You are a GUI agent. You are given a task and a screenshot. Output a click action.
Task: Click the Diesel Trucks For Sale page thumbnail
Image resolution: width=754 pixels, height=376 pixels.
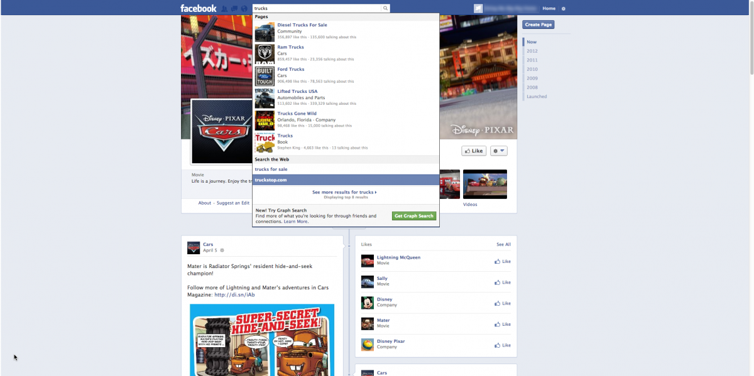click(265, 32)
